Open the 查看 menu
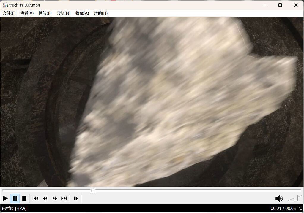Viewport: 304px width, 213px height. coord(26,13)
